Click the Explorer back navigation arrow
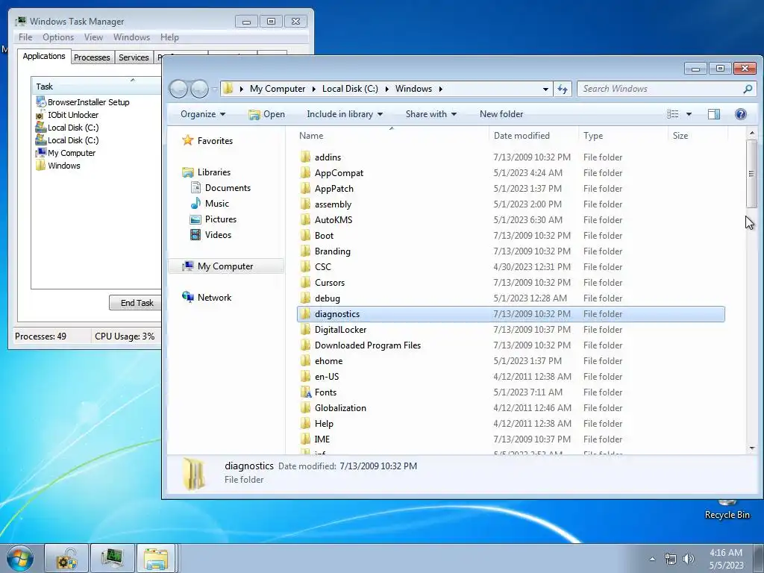The width and height of the screenshot is (764, 573). coord(178,89)
